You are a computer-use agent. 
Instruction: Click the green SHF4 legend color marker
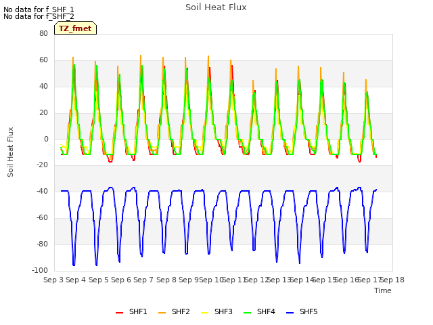coord(247,313)
